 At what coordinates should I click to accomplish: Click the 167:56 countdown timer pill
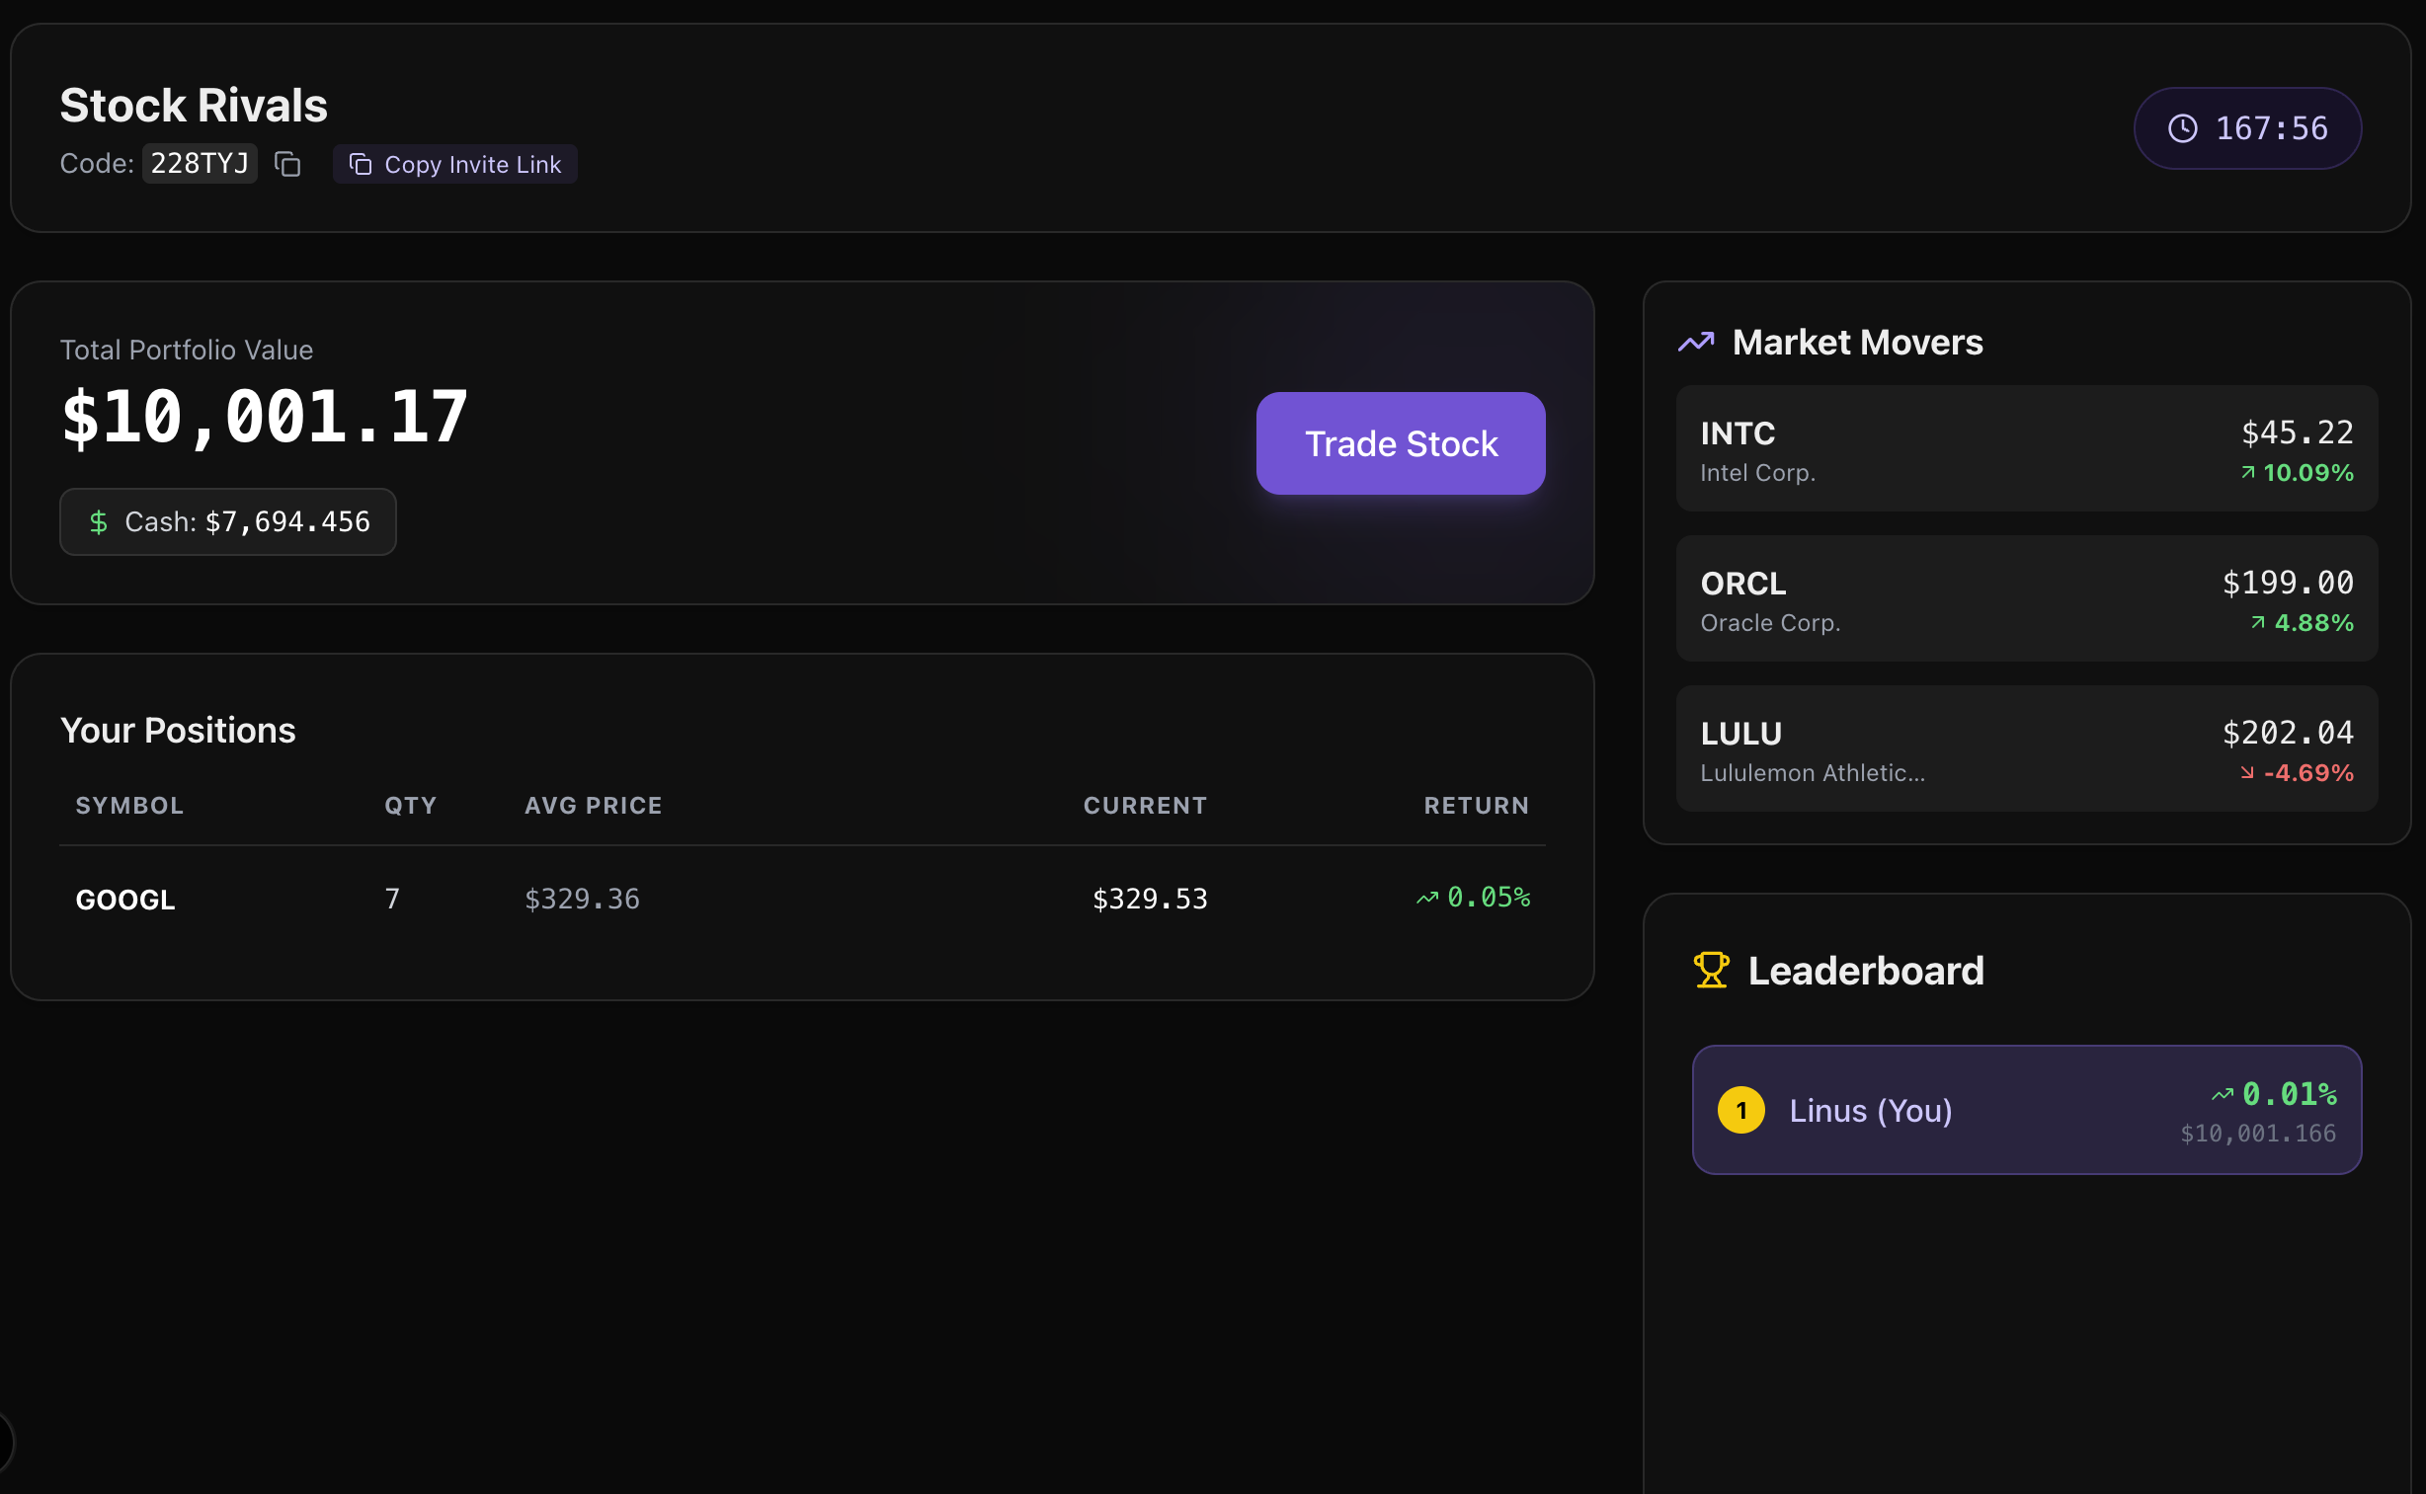[2247, 127]
